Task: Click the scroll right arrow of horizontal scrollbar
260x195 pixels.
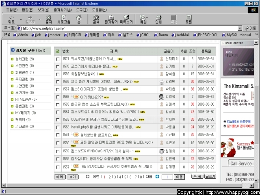Action: point(252,185)
